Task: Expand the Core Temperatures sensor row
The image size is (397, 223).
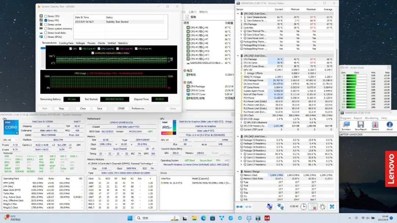Action: (241, 17)
